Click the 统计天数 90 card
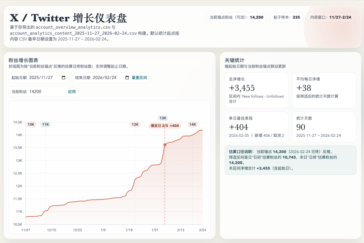 324,127
